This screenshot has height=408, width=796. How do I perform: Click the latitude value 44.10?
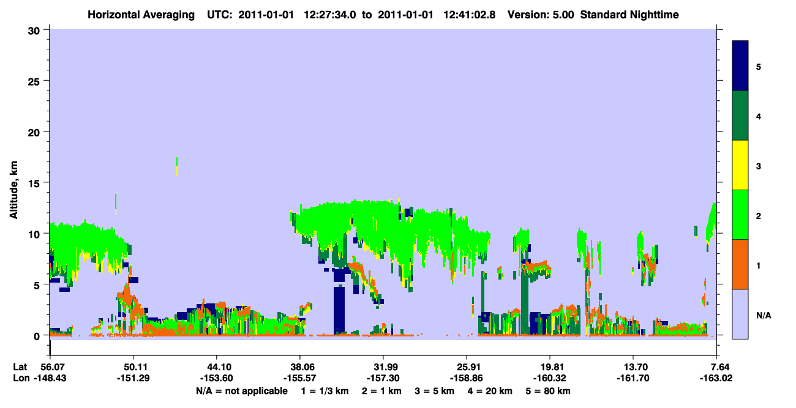tap(217, 367)
